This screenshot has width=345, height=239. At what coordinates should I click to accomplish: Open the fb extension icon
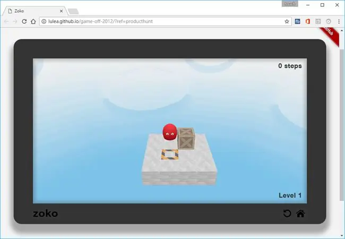pyautogui.click(x=297, y=21)
